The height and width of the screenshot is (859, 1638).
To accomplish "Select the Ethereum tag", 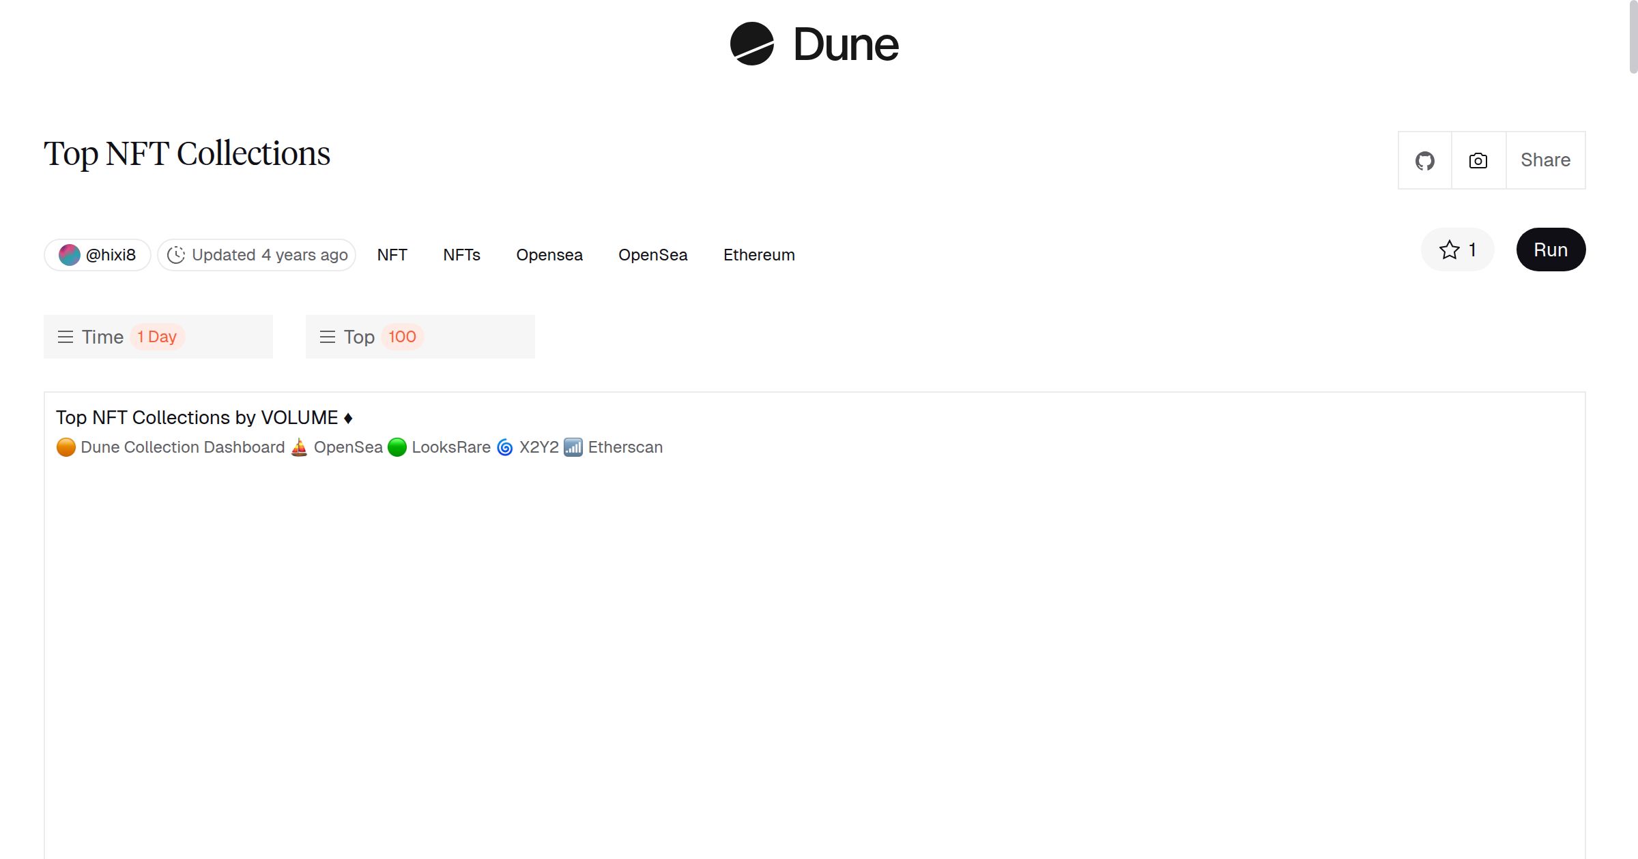I will coord(759,255).
